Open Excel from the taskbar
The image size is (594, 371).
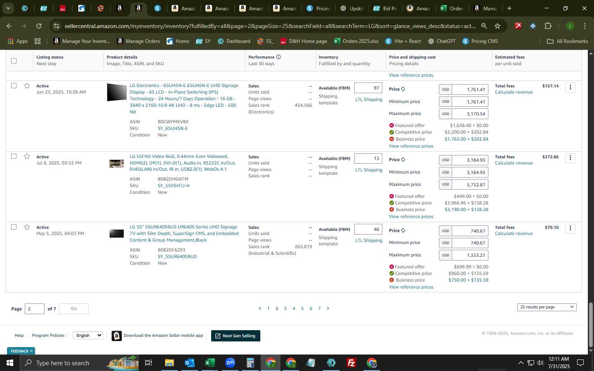tap(210, 363)
